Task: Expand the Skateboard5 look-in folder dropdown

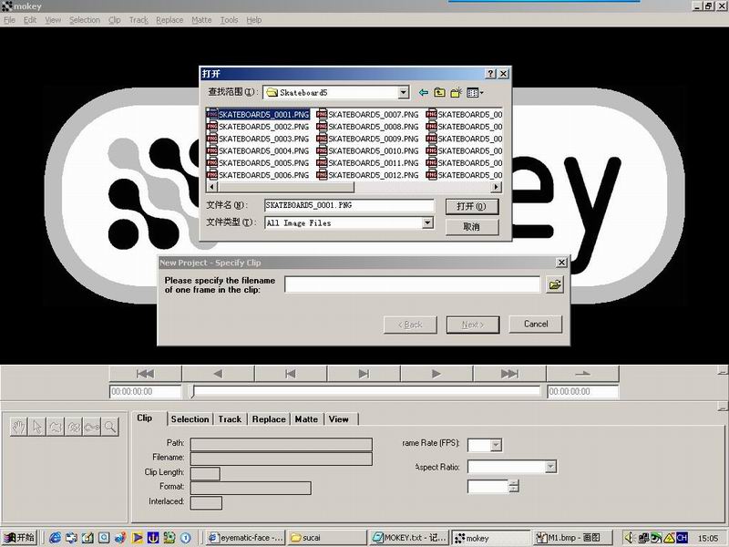Action: point(404,92)
